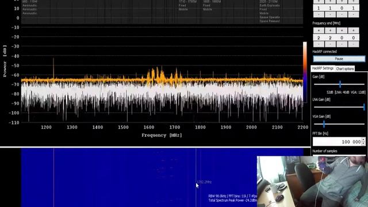Click the 2025 - 2110M allocation band label
Image resolution: width=368 pixels, height=207 pixels.
point(269,1)
